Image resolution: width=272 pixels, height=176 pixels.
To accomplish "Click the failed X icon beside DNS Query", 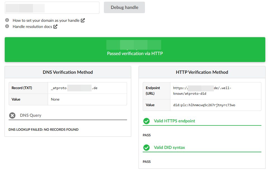I will (12, 115).
